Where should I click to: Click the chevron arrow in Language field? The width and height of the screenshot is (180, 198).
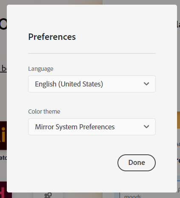(146, 84)
